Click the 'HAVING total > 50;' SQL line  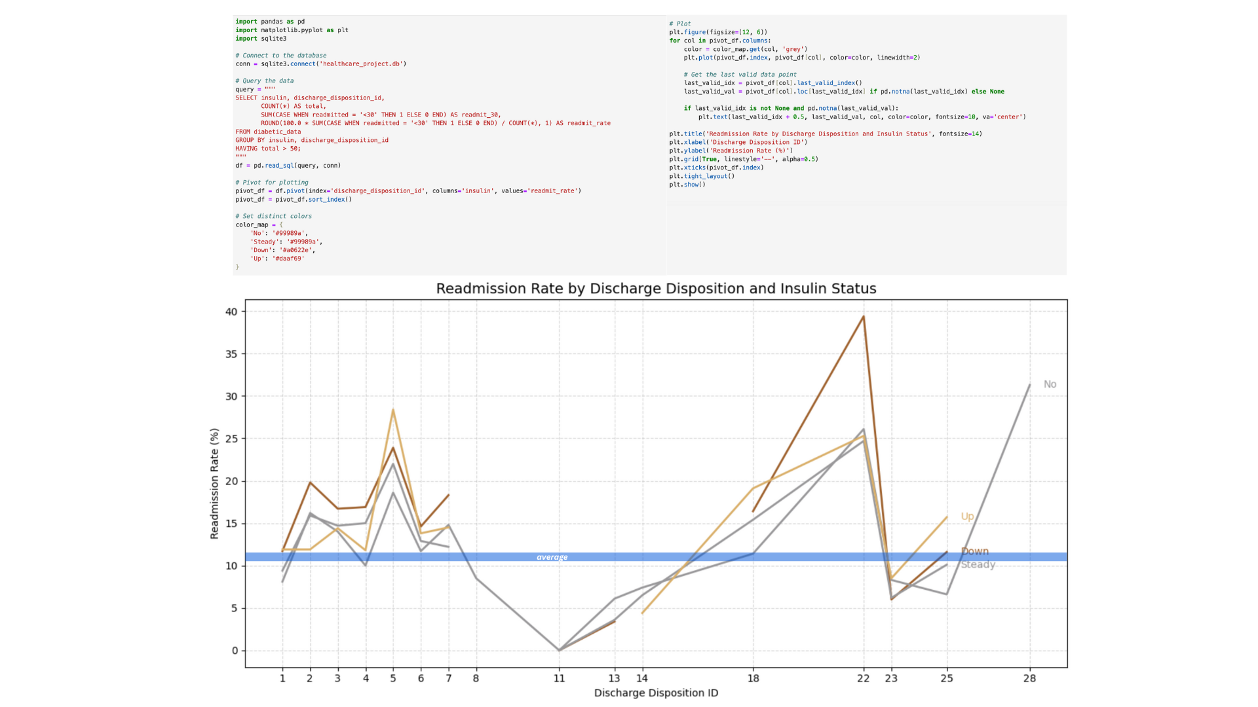pos(268,149)
